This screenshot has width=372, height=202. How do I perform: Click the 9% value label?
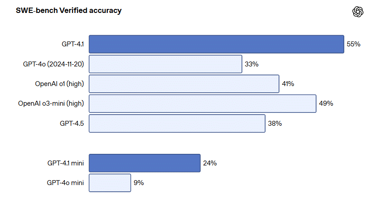(139, 183)
